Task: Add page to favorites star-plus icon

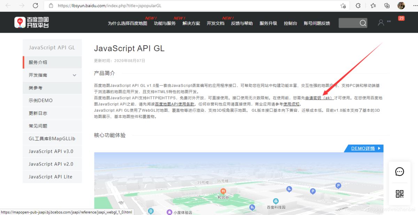Action: (x=343, y=6)
